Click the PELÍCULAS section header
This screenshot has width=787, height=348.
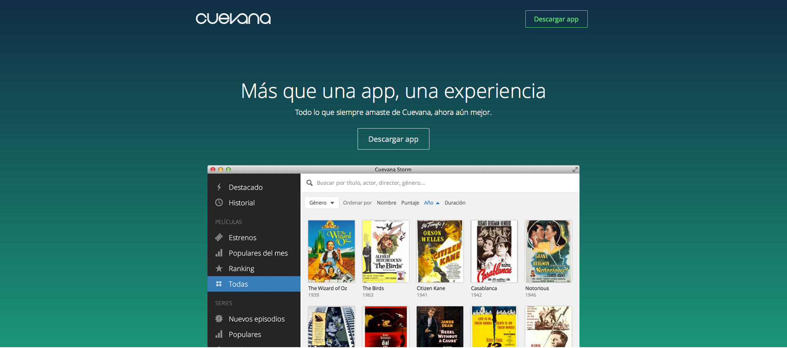[229, 222]
